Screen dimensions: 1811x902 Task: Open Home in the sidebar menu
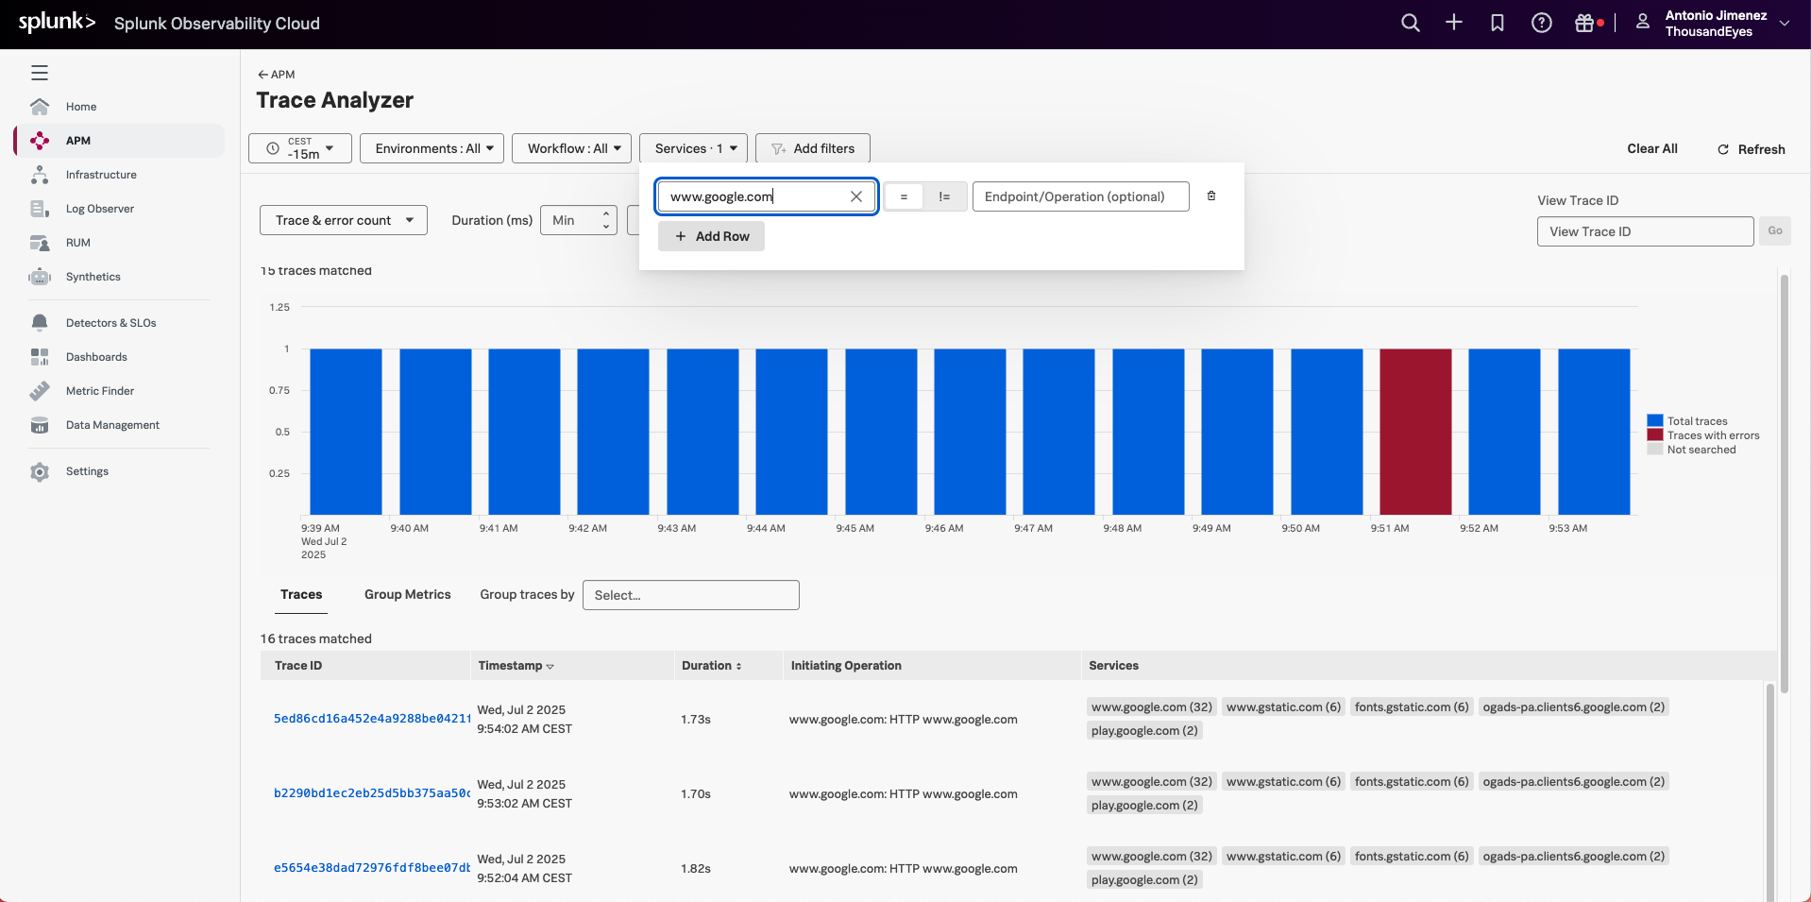[81, 107]
